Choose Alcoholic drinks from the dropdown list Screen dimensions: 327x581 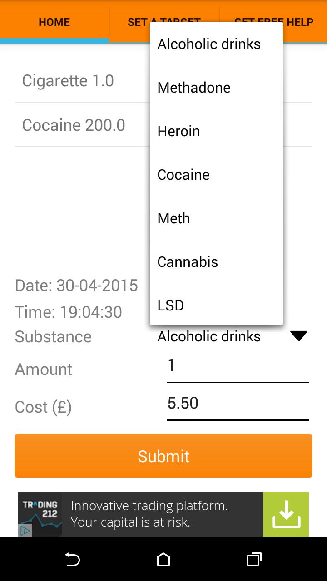point(216,44)
